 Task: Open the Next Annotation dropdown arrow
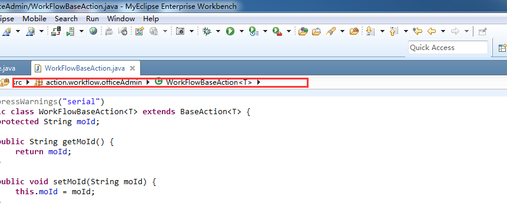pyautogui.click(x=382, y=31)
